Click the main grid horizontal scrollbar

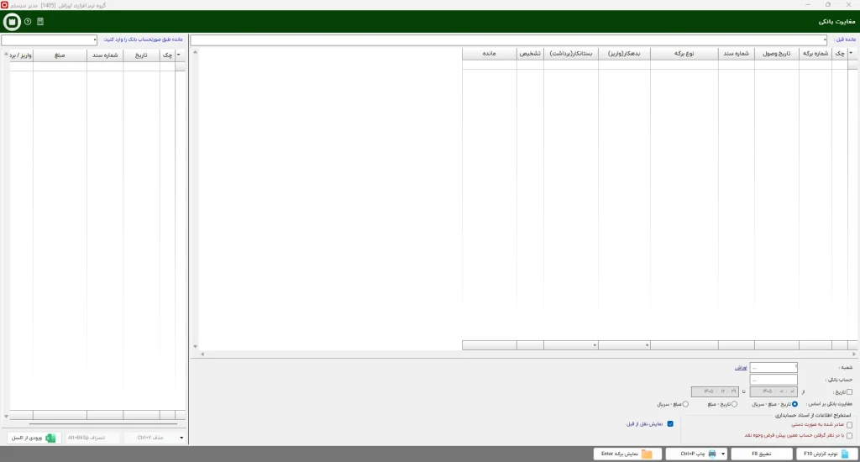(529, 354)
